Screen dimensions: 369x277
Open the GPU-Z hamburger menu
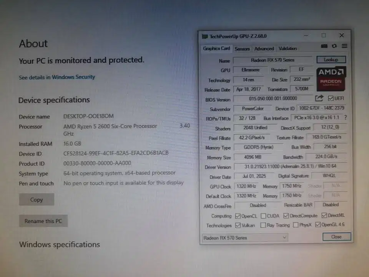[344, 46]
